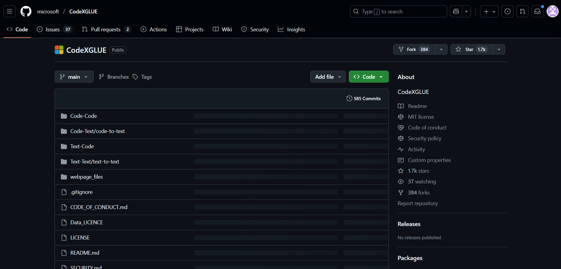The height and width of the screenshot is (269, 561).
Task: Open the user avatar menu
Action: (552, 12)
